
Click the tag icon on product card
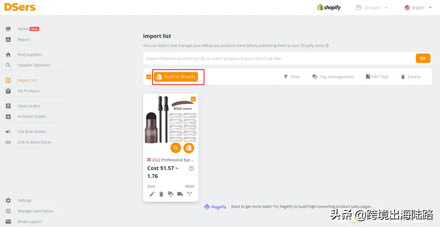[170, 194]
